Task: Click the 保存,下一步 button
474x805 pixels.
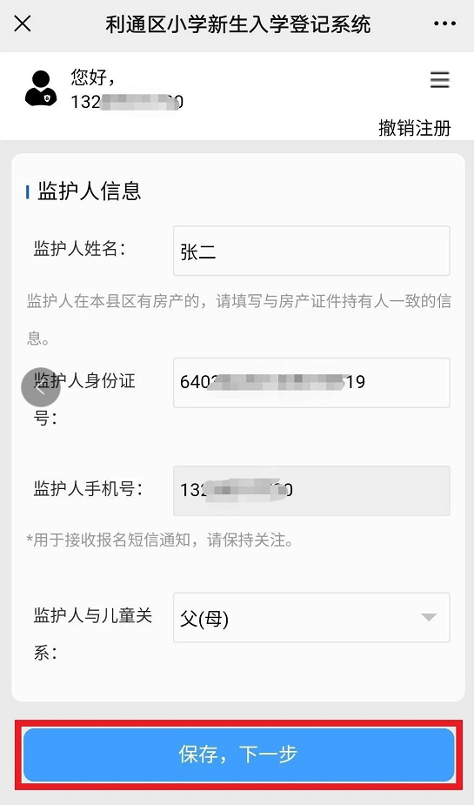Action: pyautogui.click(x=239, y=755)
